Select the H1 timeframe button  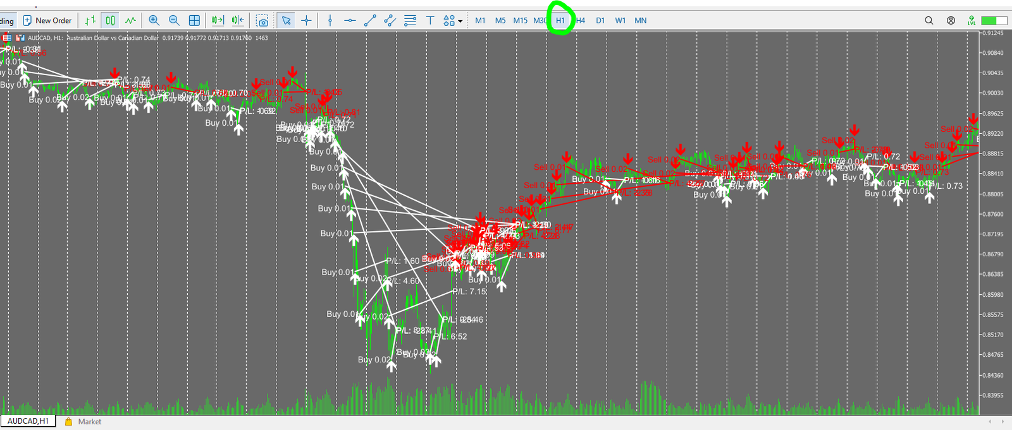[x=560, y=20]
